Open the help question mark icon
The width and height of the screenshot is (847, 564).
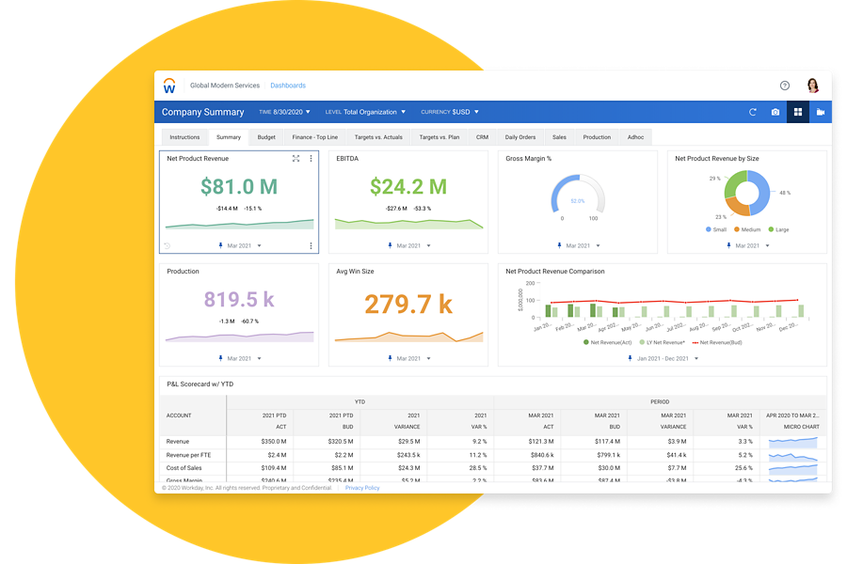(x=785, y=86)
